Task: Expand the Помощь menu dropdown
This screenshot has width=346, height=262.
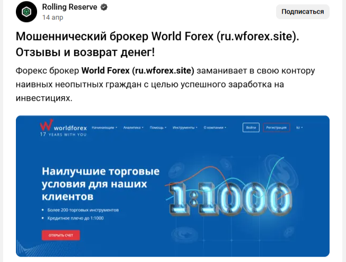Action: [158, 128]
